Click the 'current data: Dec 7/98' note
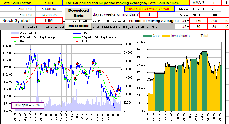 click(x=94, y=21)
